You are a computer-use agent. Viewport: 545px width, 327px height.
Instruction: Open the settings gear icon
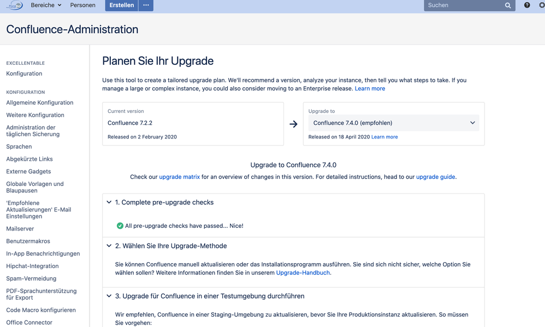coord(542,5)
